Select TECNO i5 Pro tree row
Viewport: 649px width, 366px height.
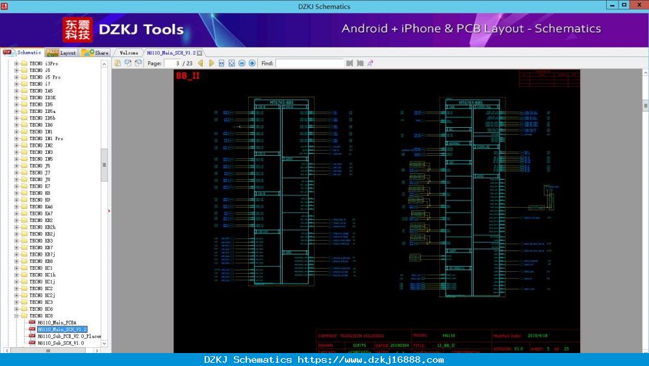pyautogui.click(x=45, y=77)
